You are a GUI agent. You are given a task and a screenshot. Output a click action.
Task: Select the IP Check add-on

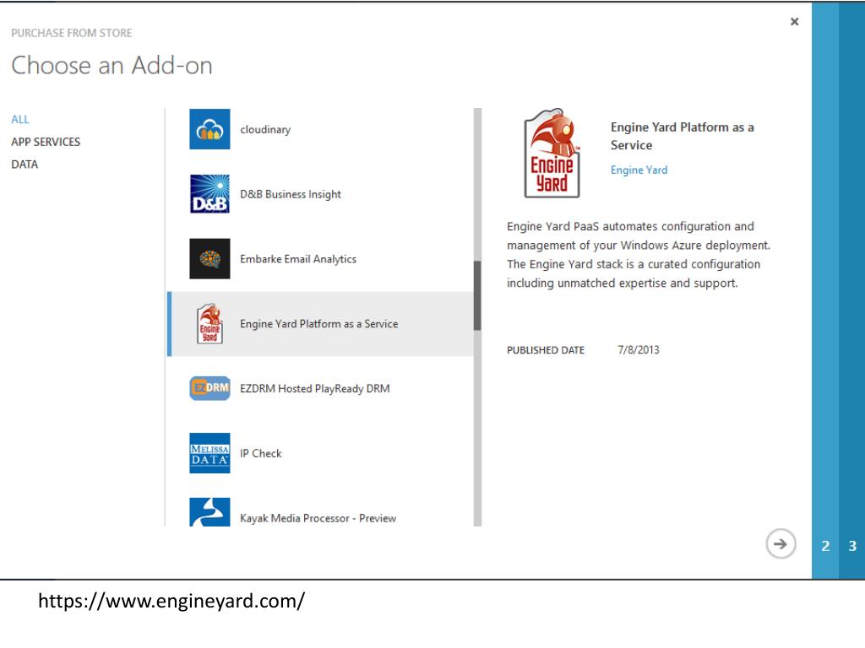click(320, 453)
